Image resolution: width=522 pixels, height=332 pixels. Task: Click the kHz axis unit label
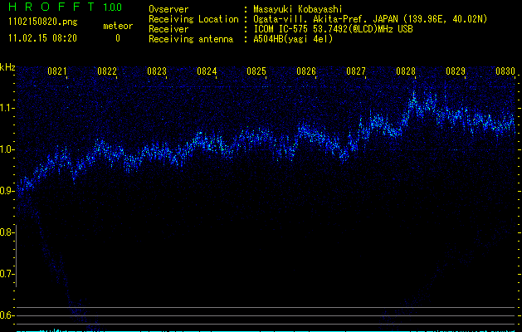7,67
